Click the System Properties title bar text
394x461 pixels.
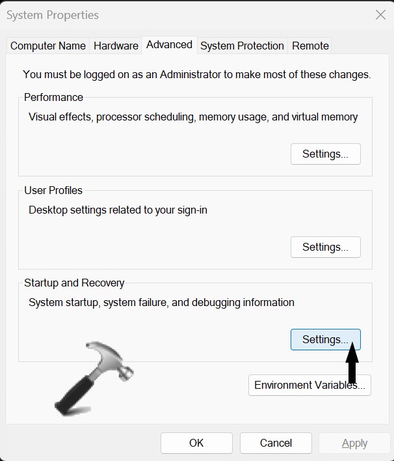tap(53, 15)
